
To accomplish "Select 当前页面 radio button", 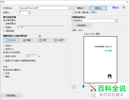I will [x=4, y=24].
